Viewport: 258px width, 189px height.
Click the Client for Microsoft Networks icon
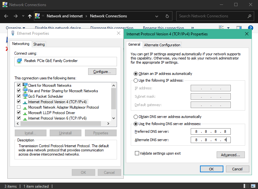coord(24,85)
